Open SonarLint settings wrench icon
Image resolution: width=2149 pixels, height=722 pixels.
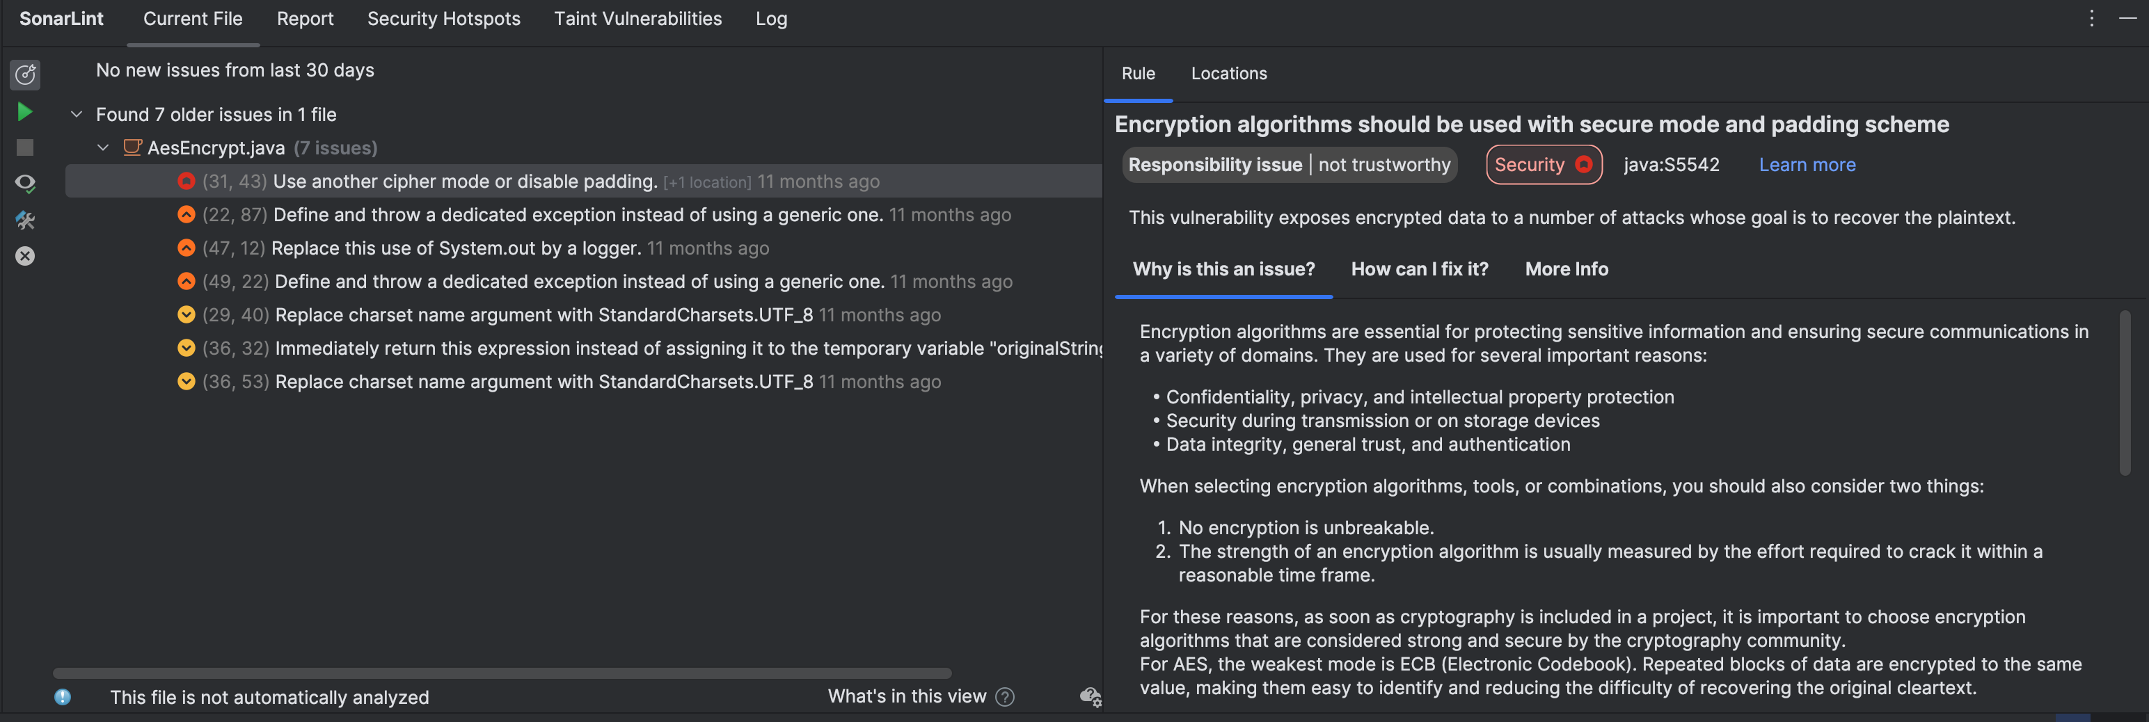coord(25,220)
